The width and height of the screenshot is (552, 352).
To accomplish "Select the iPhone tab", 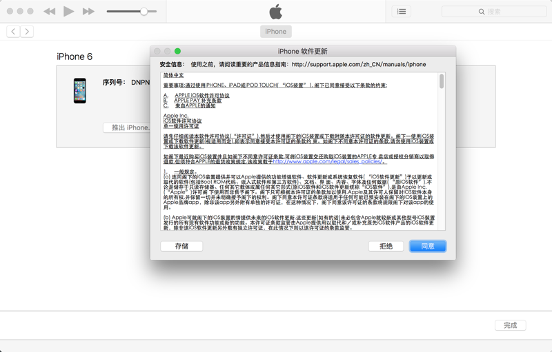I will (x=275, y=32).
